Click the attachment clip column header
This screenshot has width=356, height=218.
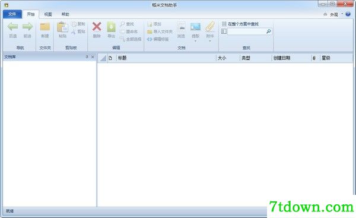[314, 58]
